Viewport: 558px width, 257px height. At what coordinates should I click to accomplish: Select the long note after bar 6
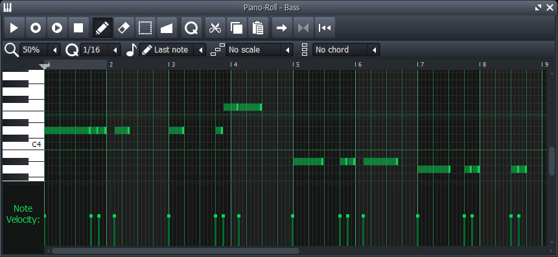click(x=381, y=161)
